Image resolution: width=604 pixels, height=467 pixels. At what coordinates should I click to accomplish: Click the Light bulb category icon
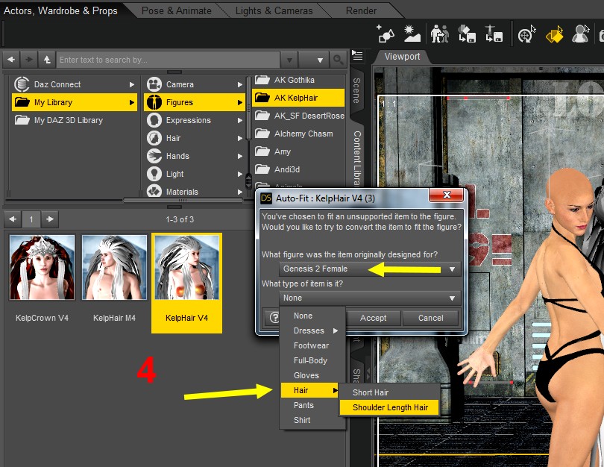pos(154,174)
